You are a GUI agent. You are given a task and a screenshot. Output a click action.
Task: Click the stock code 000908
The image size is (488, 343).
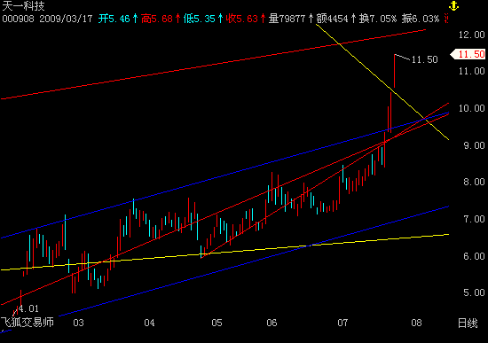18,19
